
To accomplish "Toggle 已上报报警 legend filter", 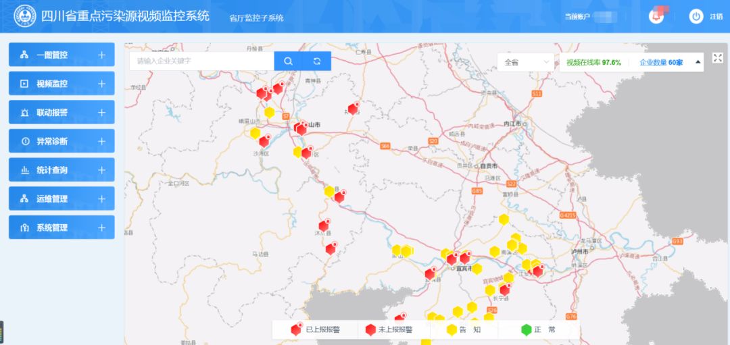I will click(315, 329).
